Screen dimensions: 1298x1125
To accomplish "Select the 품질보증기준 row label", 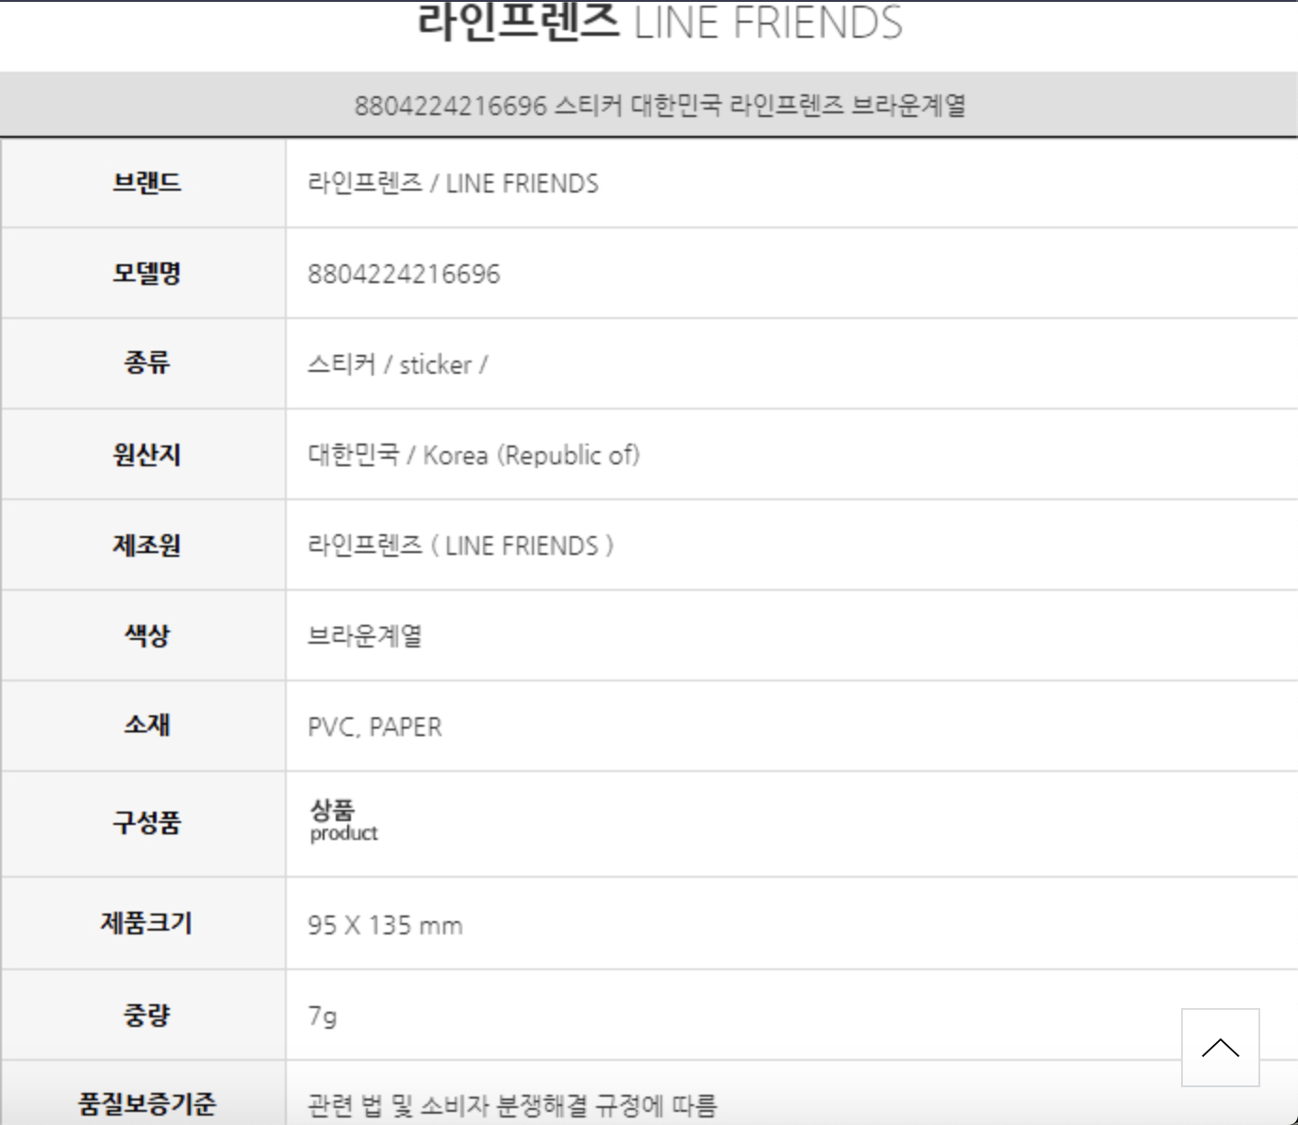I will (x=146, y=1103).
